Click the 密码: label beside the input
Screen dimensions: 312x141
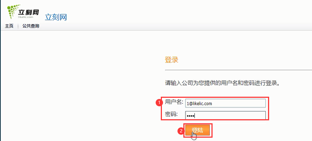(171, 114)
